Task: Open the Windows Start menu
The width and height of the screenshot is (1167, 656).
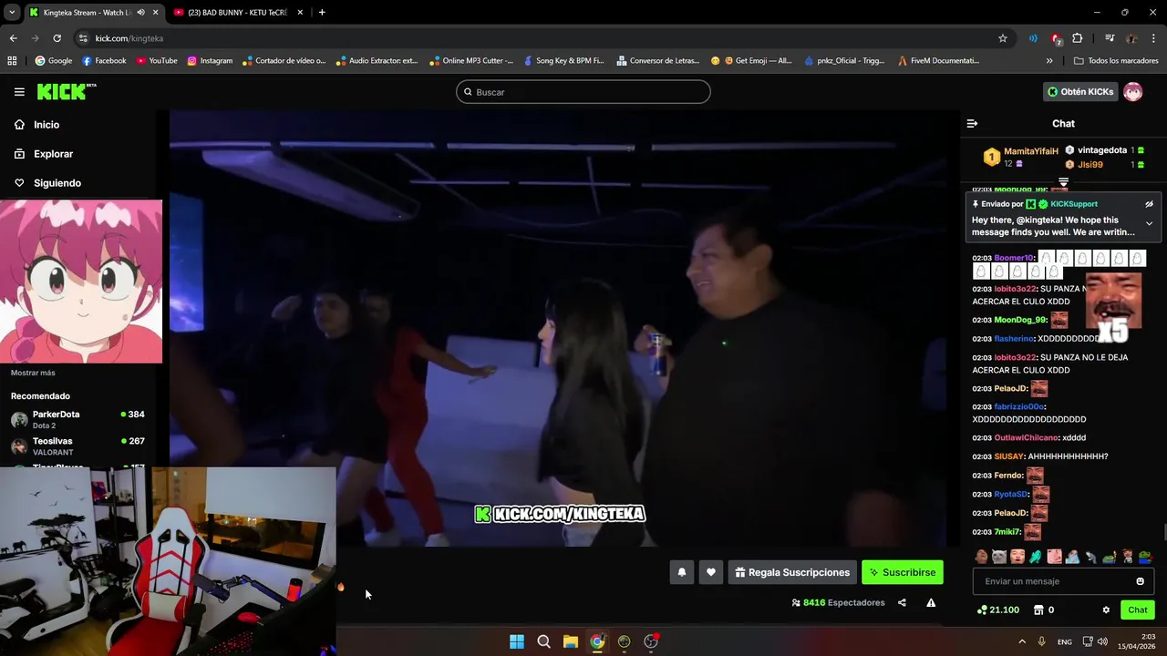Action: pyautogui.click(x=517, y=641)
